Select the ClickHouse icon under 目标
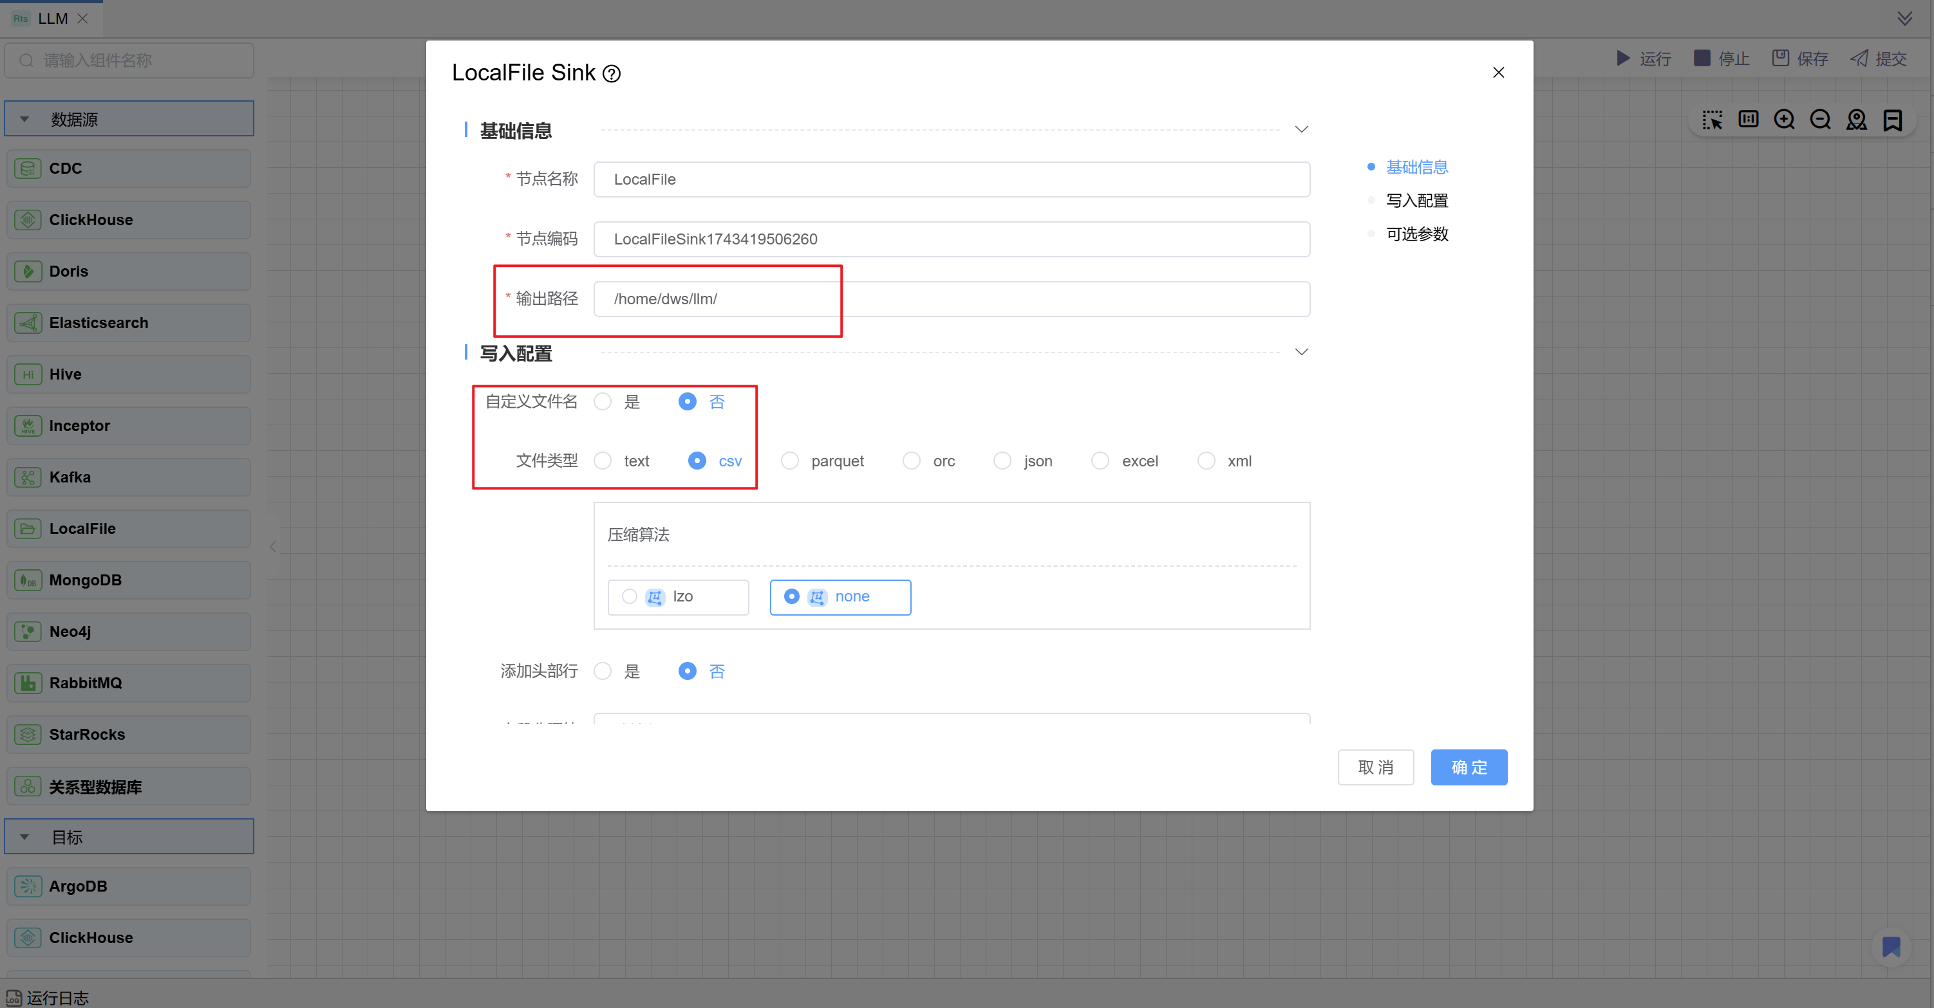Image resolution: width=1934 pixels, height=1008 pixels. tap(28, 937)
